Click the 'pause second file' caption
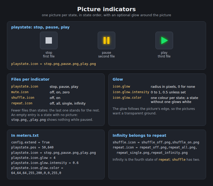Image resolution: width=213 pixels, height=186 pixels. (106, 55)
